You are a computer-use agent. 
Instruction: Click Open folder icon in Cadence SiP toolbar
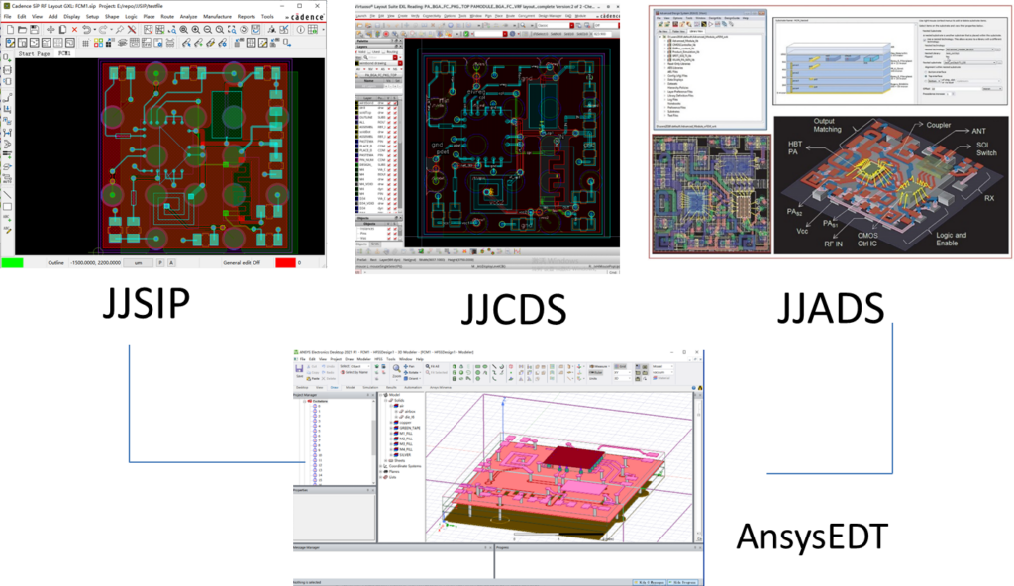pos(22,29)
